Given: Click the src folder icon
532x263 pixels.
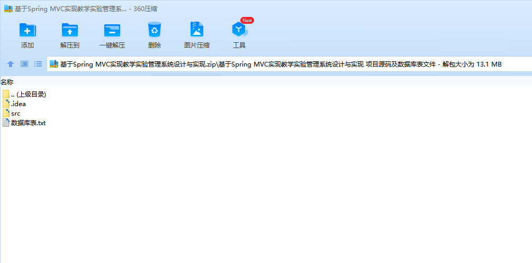Looking at the screenshot, I should (x=6, y=113).
